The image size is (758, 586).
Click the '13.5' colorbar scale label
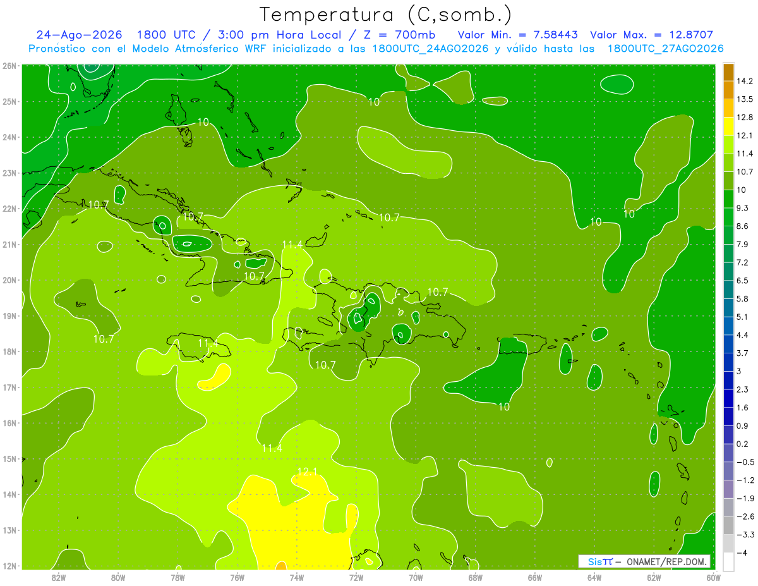[x=745, y=99]
